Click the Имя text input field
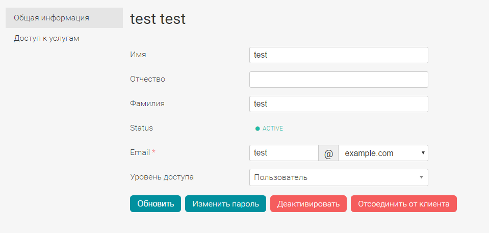This screenshot has height=233, width=489. (339, 55)
